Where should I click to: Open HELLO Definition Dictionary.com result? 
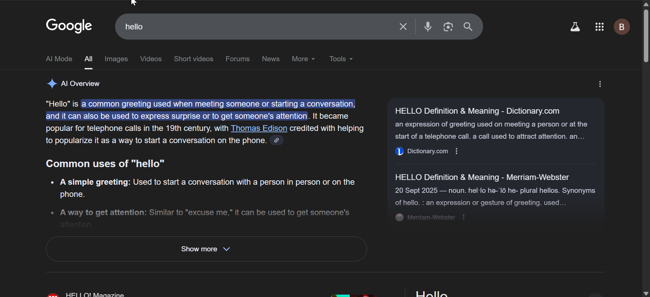477,111
